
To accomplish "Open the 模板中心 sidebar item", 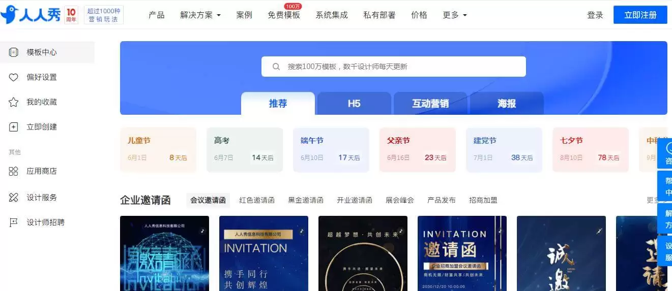I will point(47,52).
